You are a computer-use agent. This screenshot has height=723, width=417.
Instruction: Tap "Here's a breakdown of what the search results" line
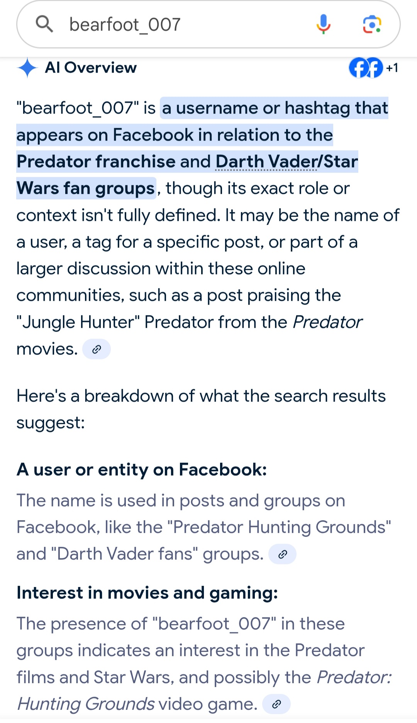click(x=201, y=396)
